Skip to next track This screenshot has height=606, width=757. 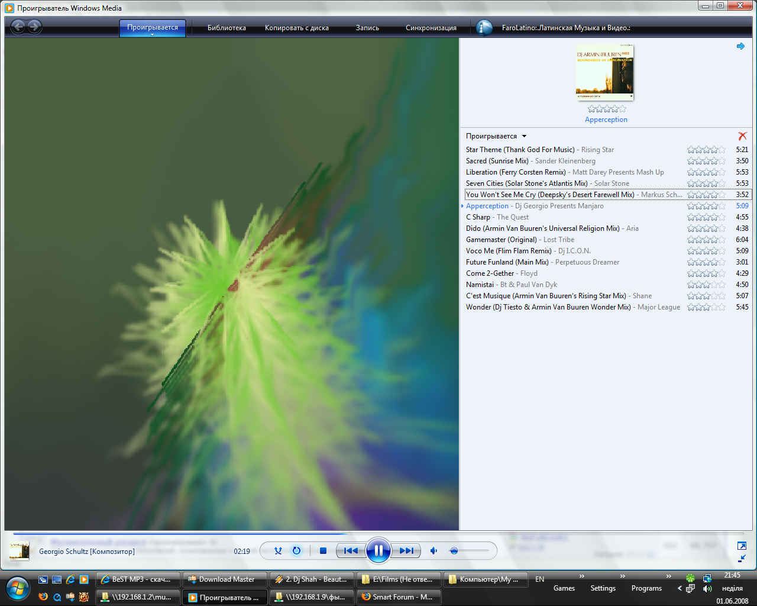[406, 551]
